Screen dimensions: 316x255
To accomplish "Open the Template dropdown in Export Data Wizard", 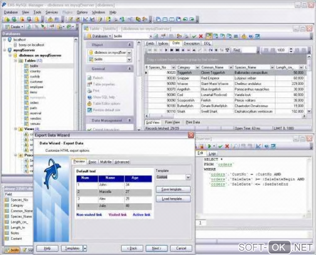I will 188,177.
